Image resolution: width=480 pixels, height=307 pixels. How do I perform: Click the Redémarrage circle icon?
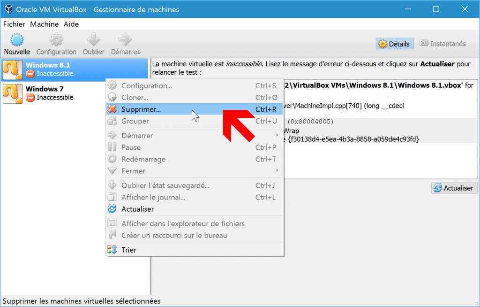[x=112, y=159]
